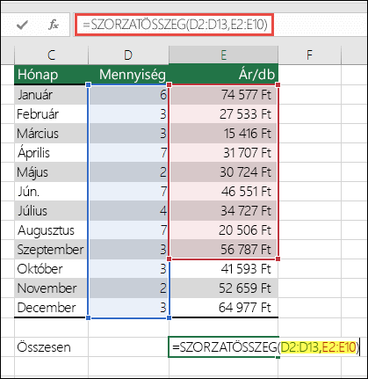The width and height of the screenshot is (368, 379).
Task: Click the 41 593 Ft price cell
Action: (223, 269)
